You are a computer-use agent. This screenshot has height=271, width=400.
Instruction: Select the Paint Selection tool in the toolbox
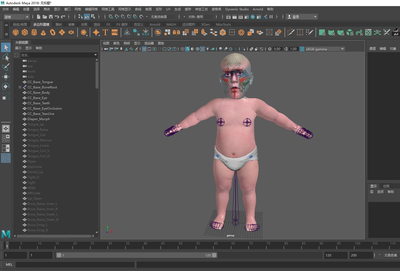pyautogui.click(x=6, y=67)
